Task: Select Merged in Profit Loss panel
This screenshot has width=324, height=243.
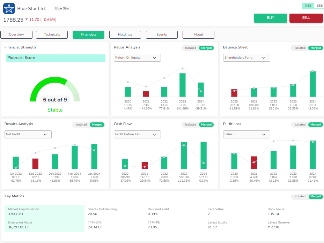Action: [316, 124]
